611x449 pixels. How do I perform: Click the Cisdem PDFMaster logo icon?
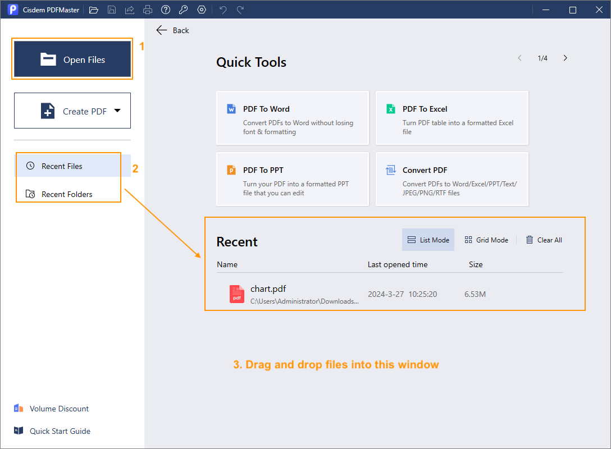click(x=13, y=10)
